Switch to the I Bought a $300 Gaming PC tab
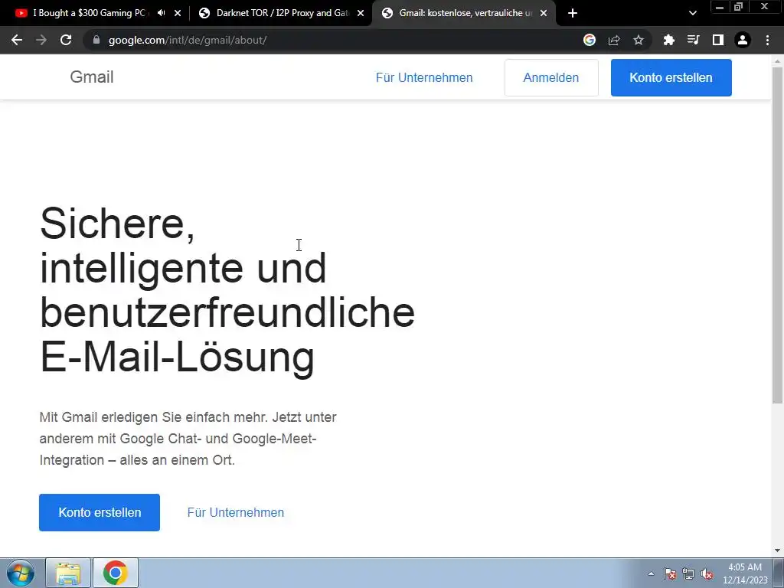Viewport: 784px width, 588px height. [90, 13]
